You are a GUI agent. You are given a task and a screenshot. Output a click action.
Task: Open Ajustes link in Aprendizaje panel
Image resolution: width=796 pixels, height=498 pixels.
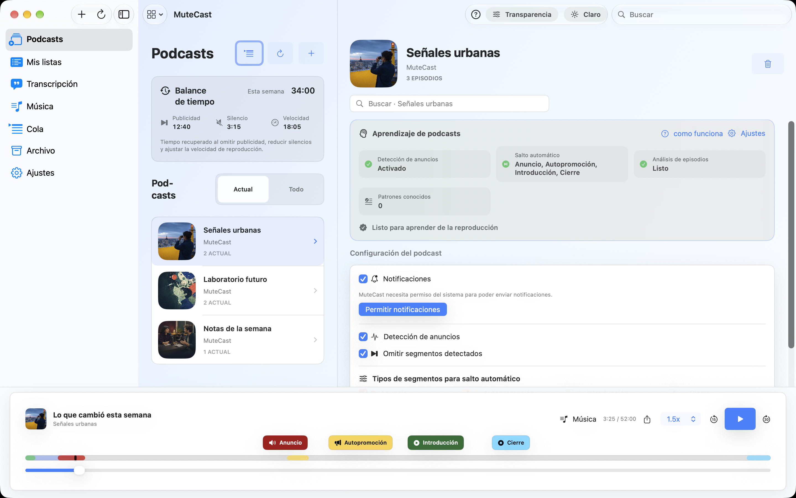coord(746,133)
